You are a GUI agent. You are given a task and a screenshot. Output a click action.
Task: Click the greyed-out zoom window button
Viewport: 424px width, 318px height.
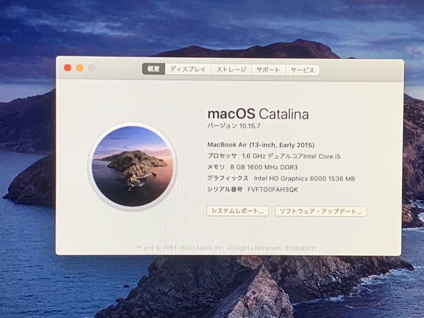(92, 68)
